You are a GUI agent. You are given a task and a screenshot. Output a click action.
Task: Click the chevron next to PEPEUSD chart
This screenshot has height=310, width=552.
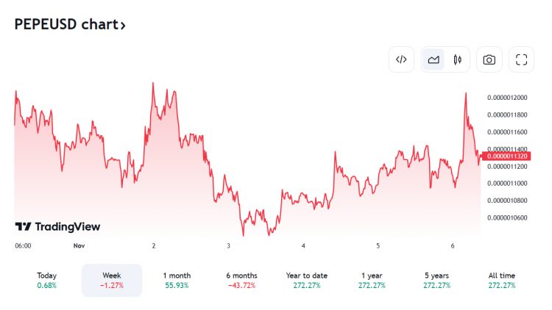(x=123, y=26)
